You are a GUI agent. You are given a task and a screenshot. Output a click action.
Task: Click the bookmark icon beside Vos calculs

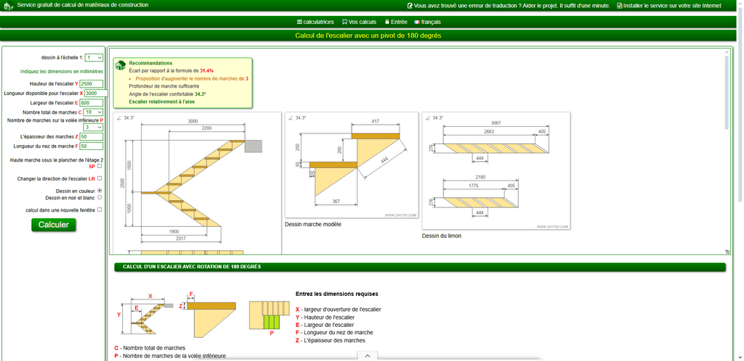coord(344,22)
